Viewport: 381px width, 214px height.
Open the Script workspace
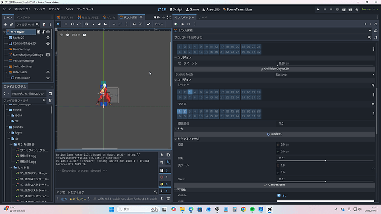click(176, 9)
